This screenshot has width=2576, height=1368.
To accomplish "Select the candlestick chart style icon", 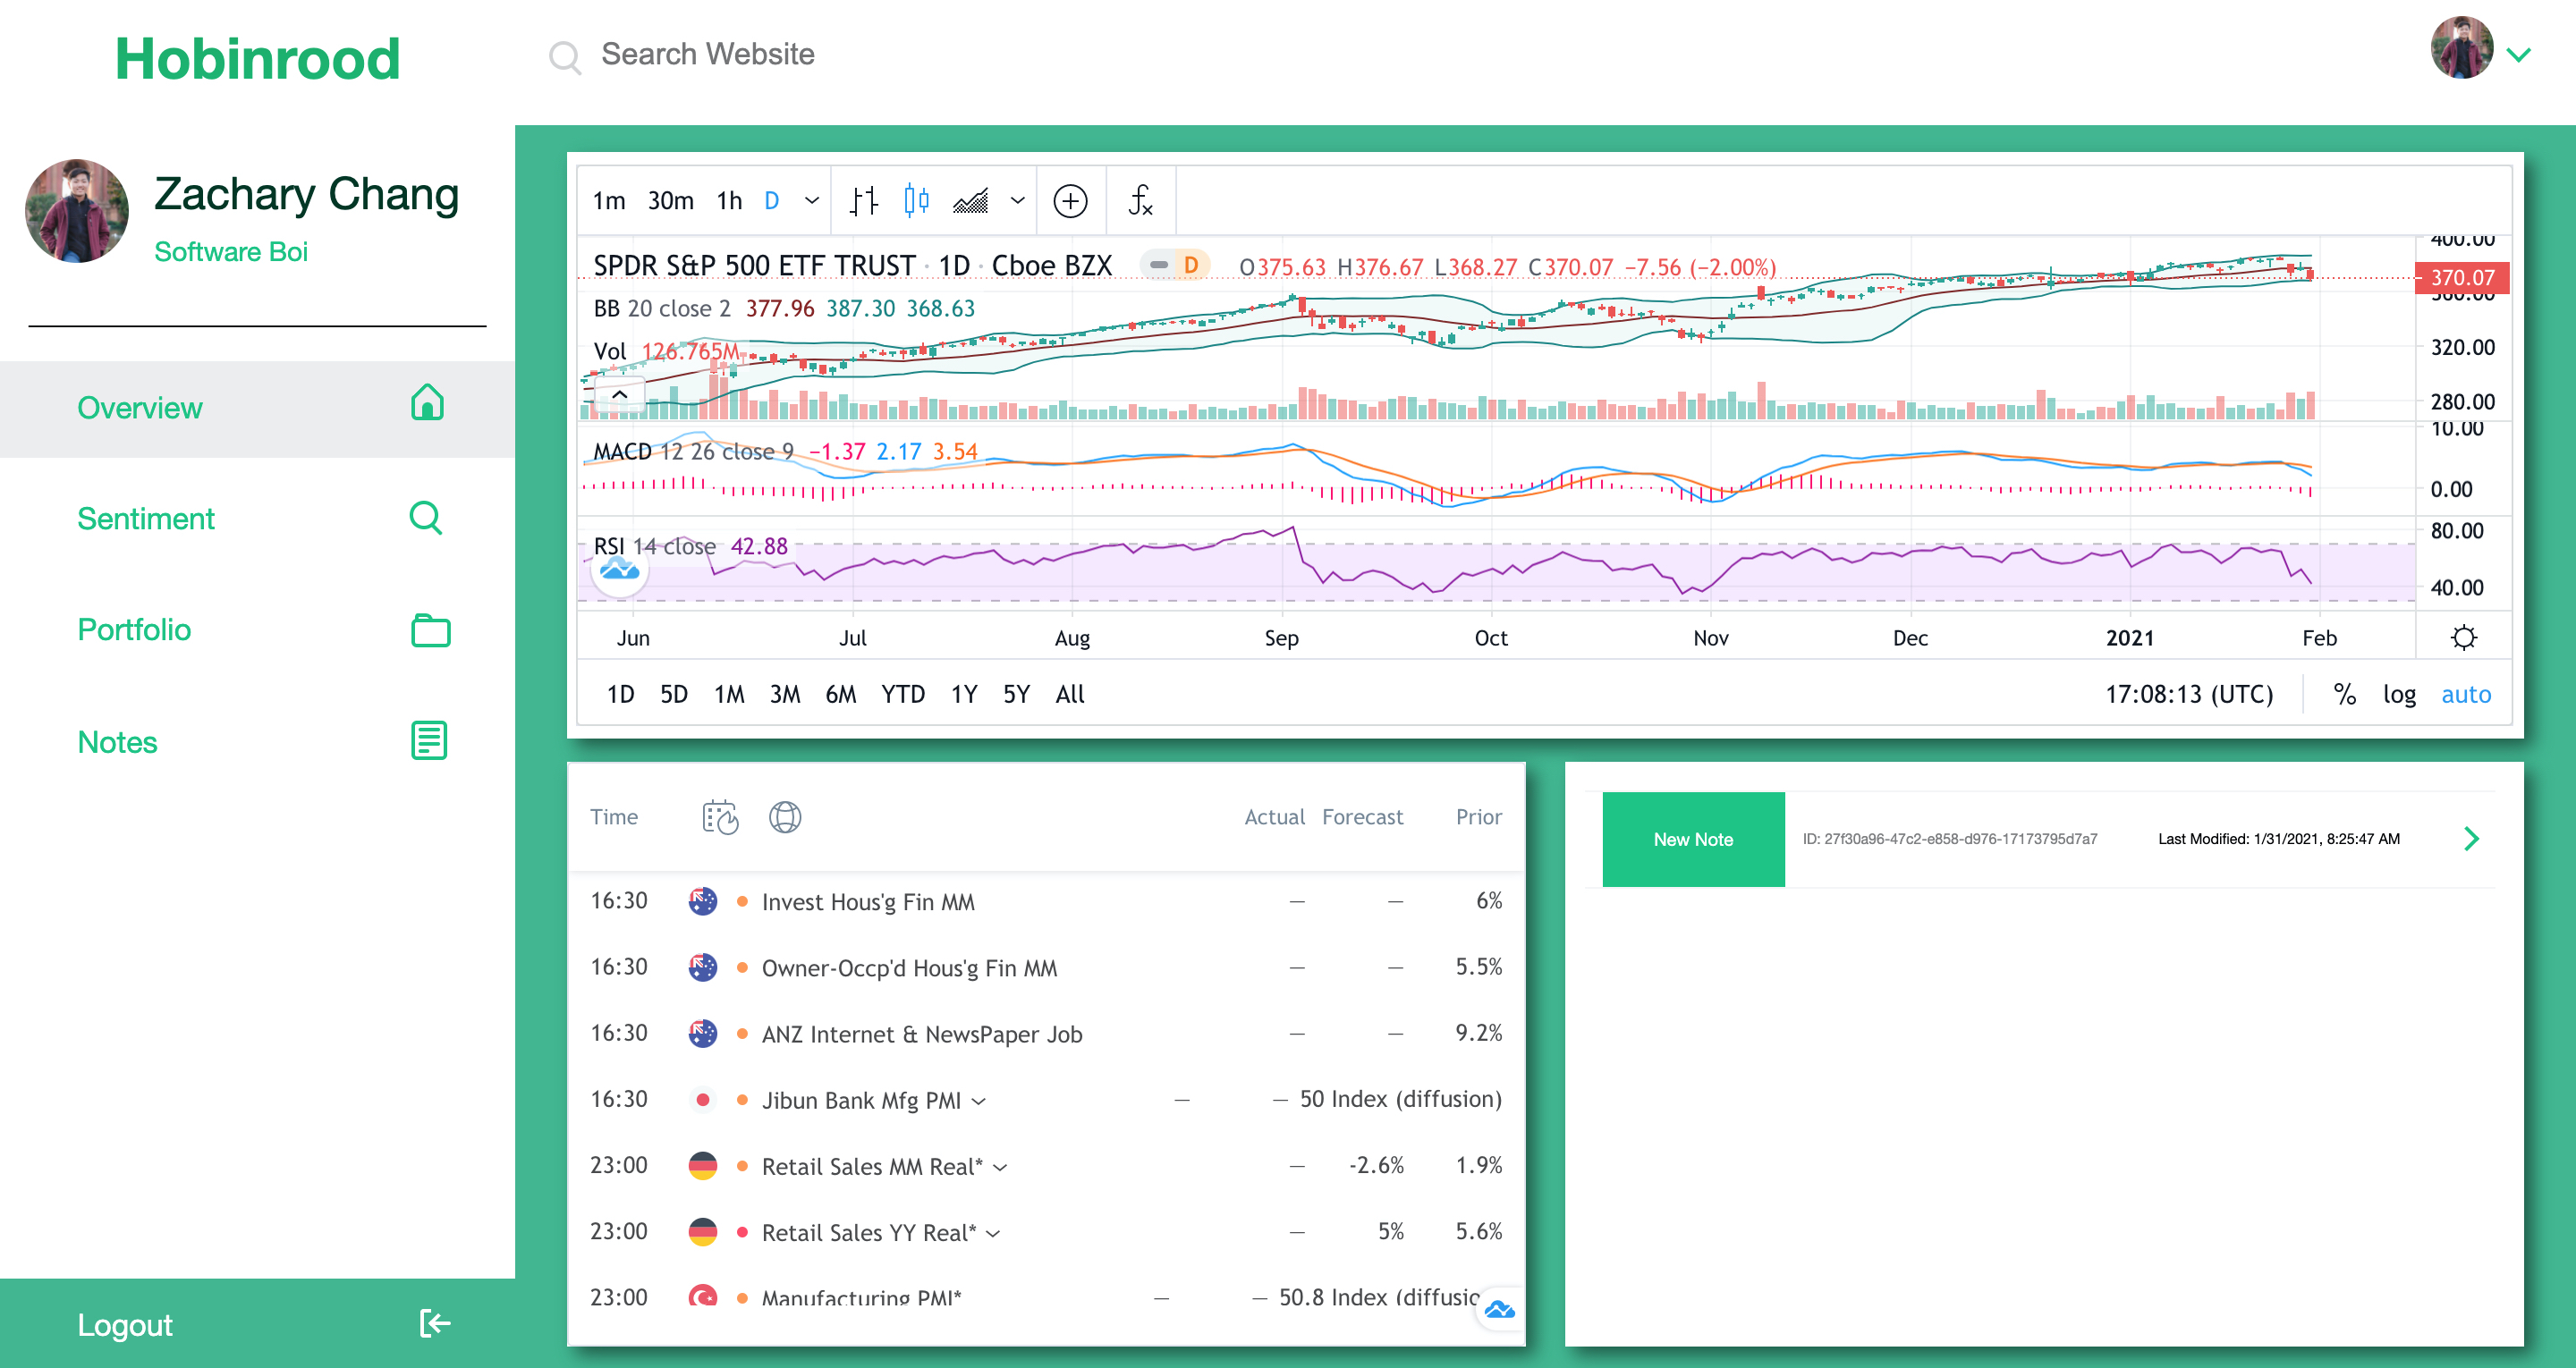I will coord(916,201).
